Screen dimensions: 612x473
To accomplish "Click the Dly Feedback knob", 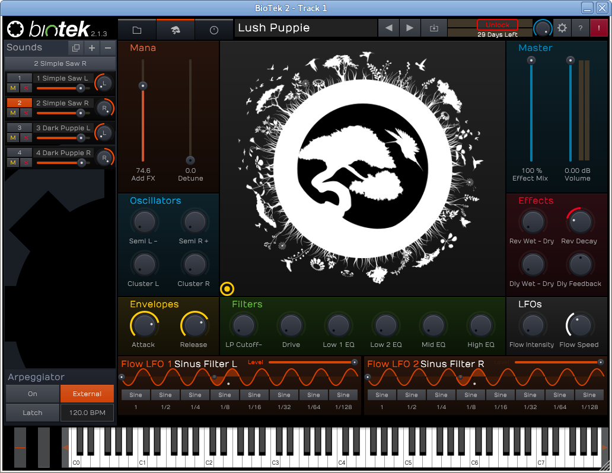I will (x=579, y=265).
